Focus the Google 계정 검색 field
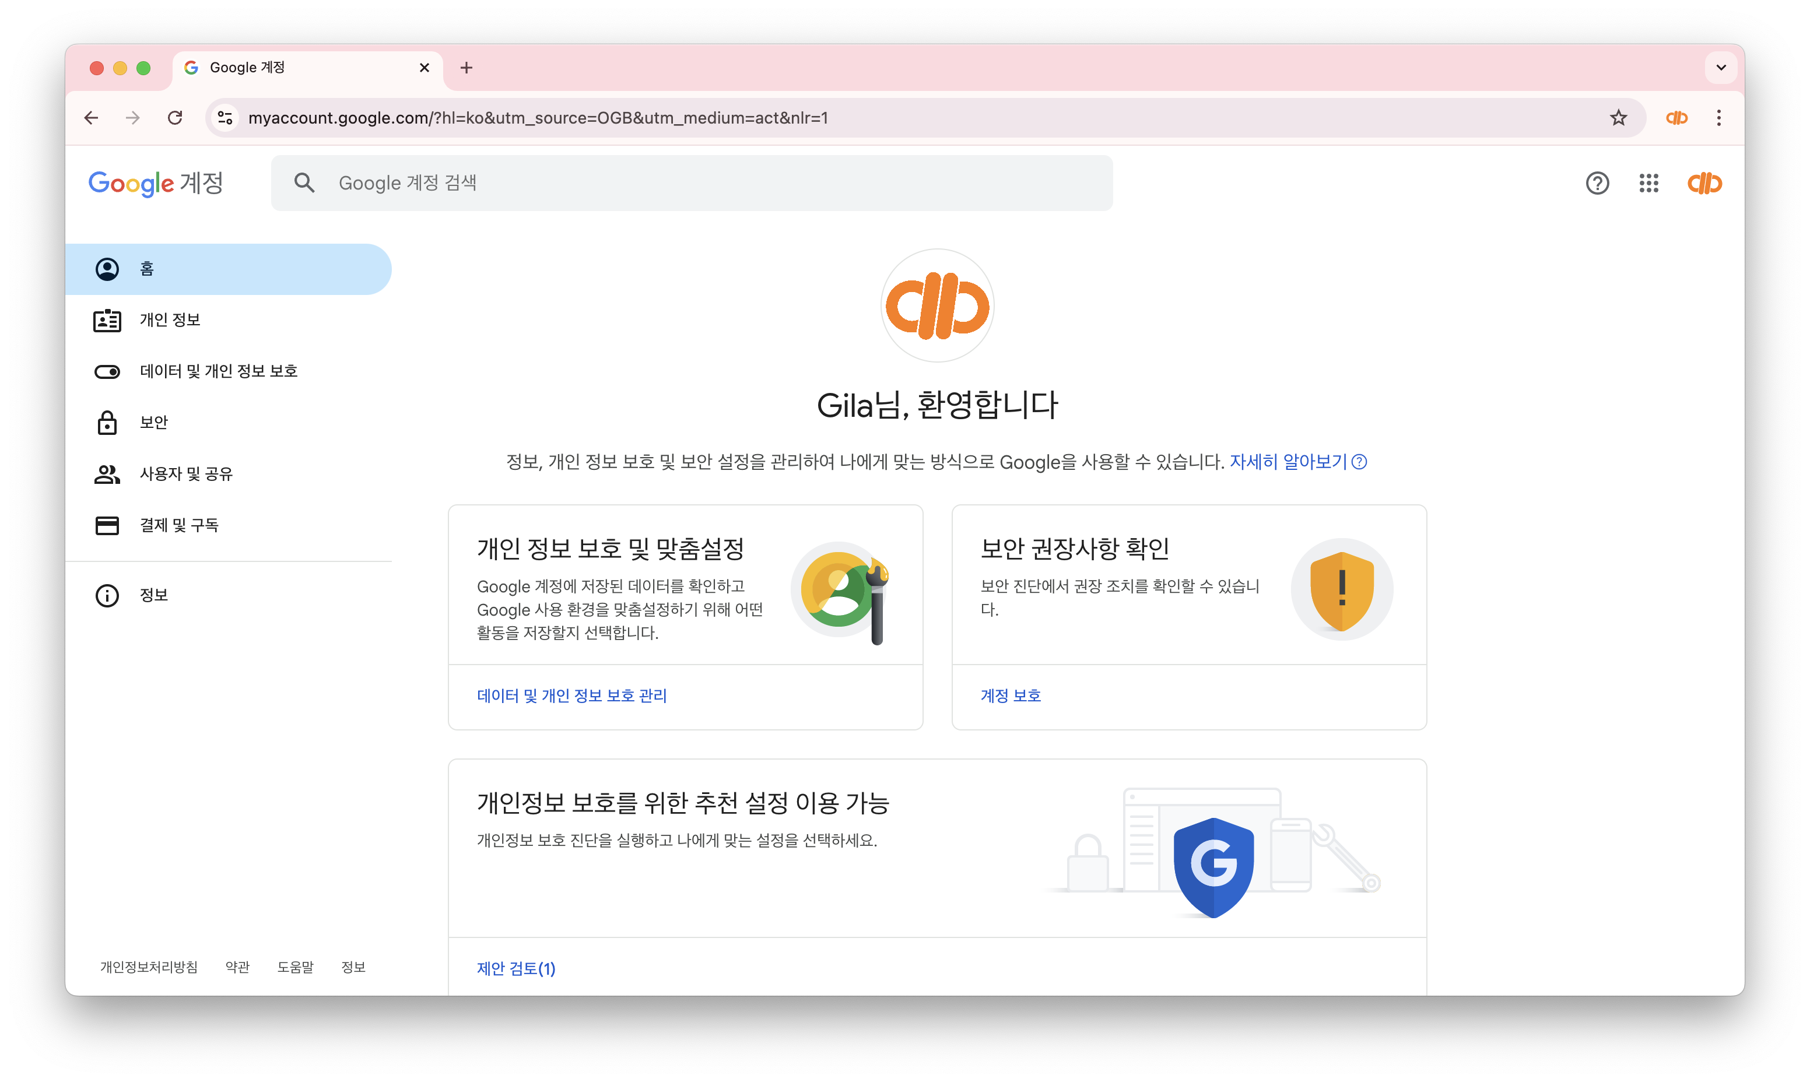Image resolution: width=1810 pixels, height=1082 pixels. click(692, 183)
